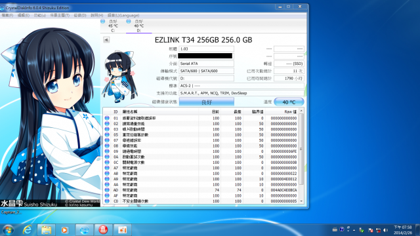The width and height of the screenshot is (420, 236).
Task: Click the 40 °C temperature button
Action: point(289,102)
